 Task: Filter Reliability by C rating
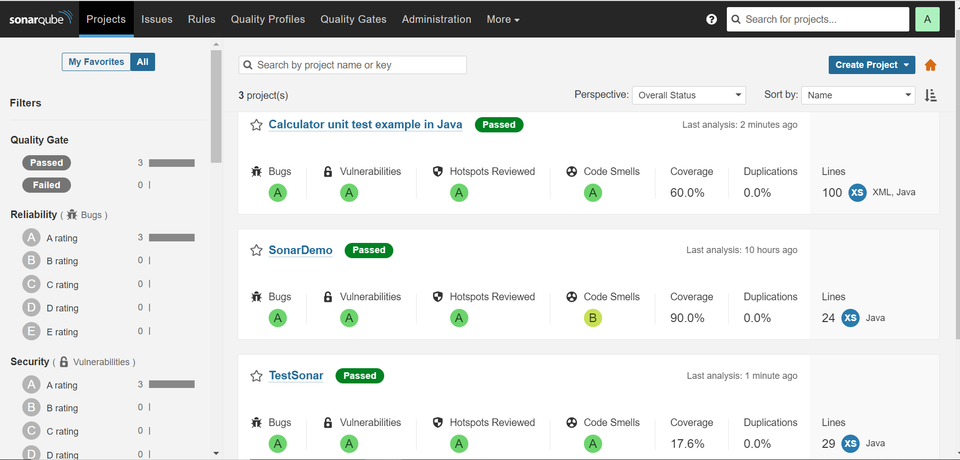click(x=108, y=285)
